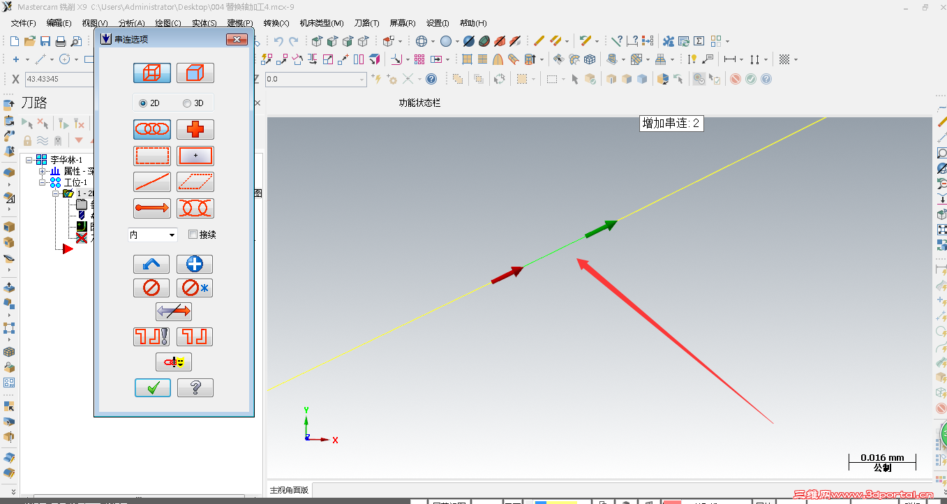Viewport: 947px width, 504px height.
Task: Select the 李华林-1 tree item
Action: pyautogui.click(x=66, y=160)
